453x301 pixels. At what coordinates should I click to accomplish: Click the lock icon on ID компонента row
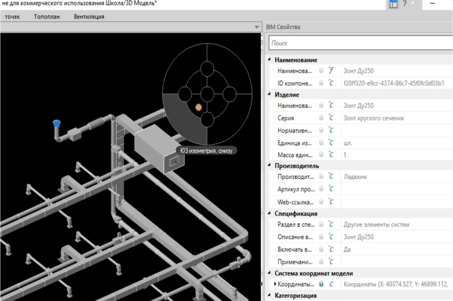point(321,83)
